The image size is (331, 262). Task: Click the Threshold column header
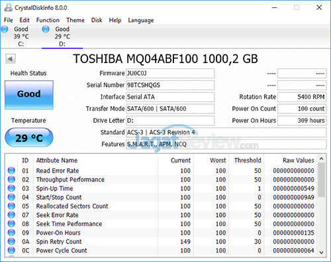pos(246,161)
